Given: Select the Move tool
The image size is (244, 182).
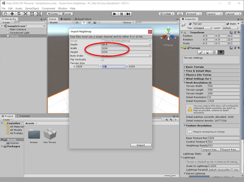Looking at the screenshot, I should [x=12, y=14].
